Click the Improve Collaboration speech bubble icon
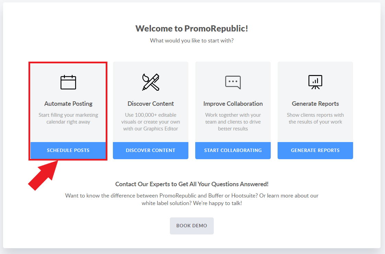 click(233, 82)
